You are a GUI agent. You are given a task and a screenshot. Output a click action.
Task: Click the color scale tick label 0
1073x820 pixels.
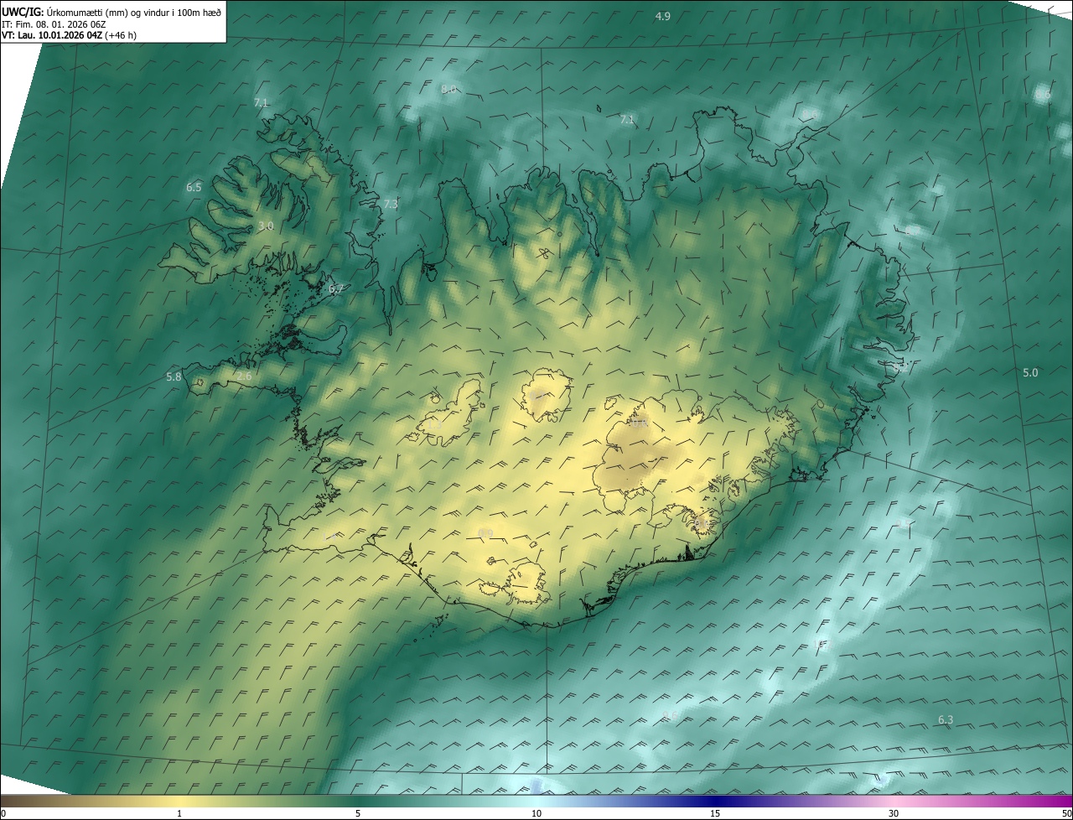(3, 813)
